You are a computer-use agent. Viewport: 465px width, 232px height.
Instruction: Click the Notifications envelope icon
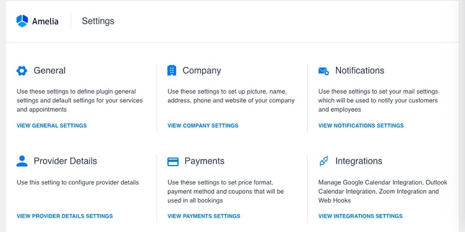[x=324, y=71]
